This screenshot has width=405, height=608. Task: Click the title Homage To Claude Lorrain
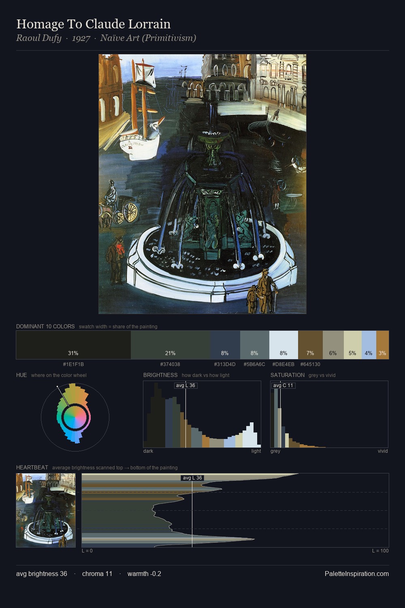[94, 24]
